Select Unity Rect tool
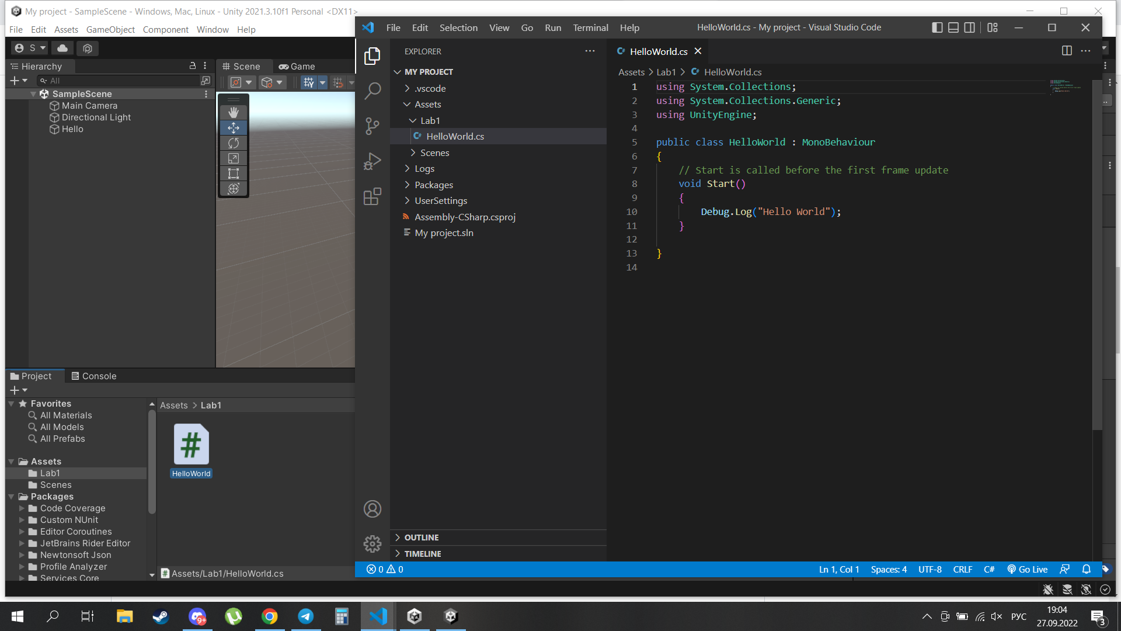Viewport: 1121px width, 631px height. point(234,174)
